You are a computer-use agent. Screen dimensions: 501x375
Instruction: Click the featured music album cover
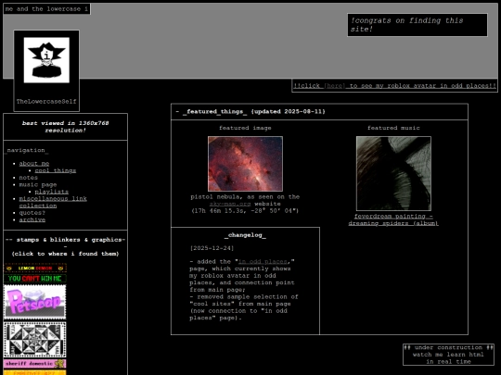pyautogui.click(x=393, y=173)
